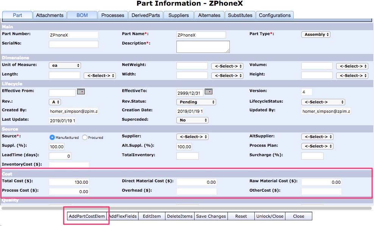Viewport: 374px width, 226px height.
Task: Click the Created By field
Action: (73, 111)
